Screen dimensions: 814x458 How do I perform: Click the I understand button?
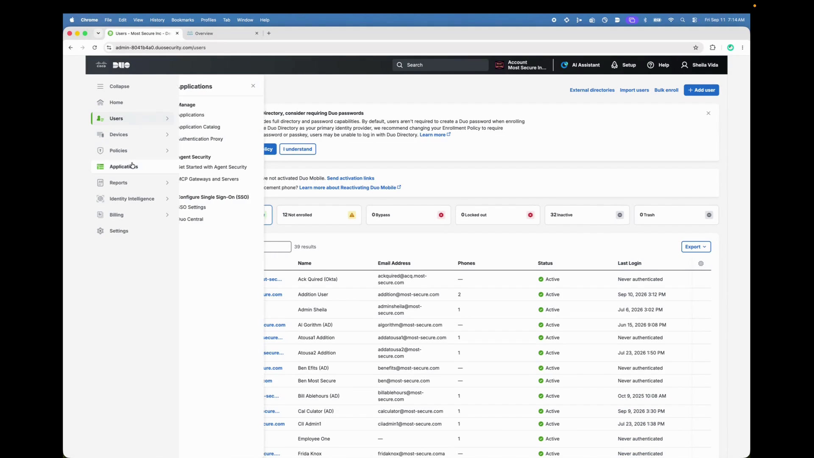[298, 149]
